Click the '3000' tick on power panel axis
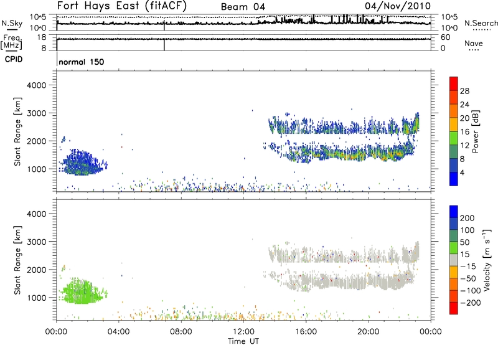Screen dimensions: 498x345 (x=36, y=113)
